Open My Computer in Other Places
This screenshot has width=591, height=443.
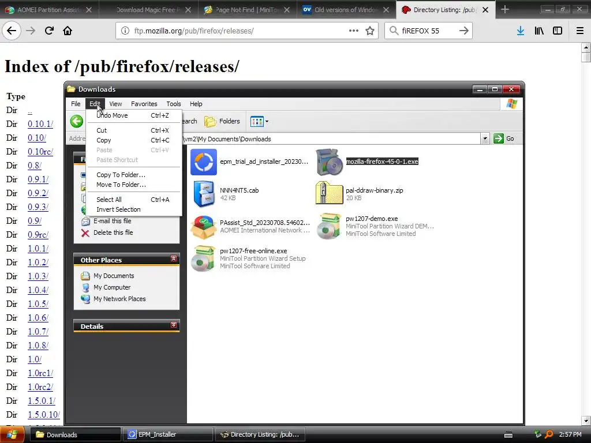112,287
